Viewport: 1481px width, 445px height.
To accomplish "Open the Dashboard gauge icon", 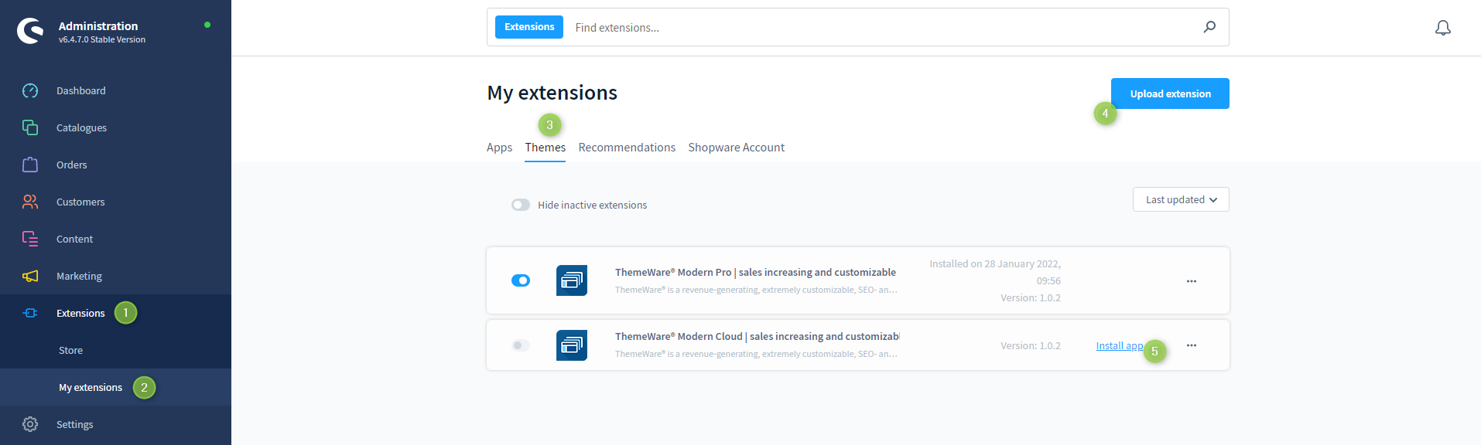I will [x=30, y=90].
